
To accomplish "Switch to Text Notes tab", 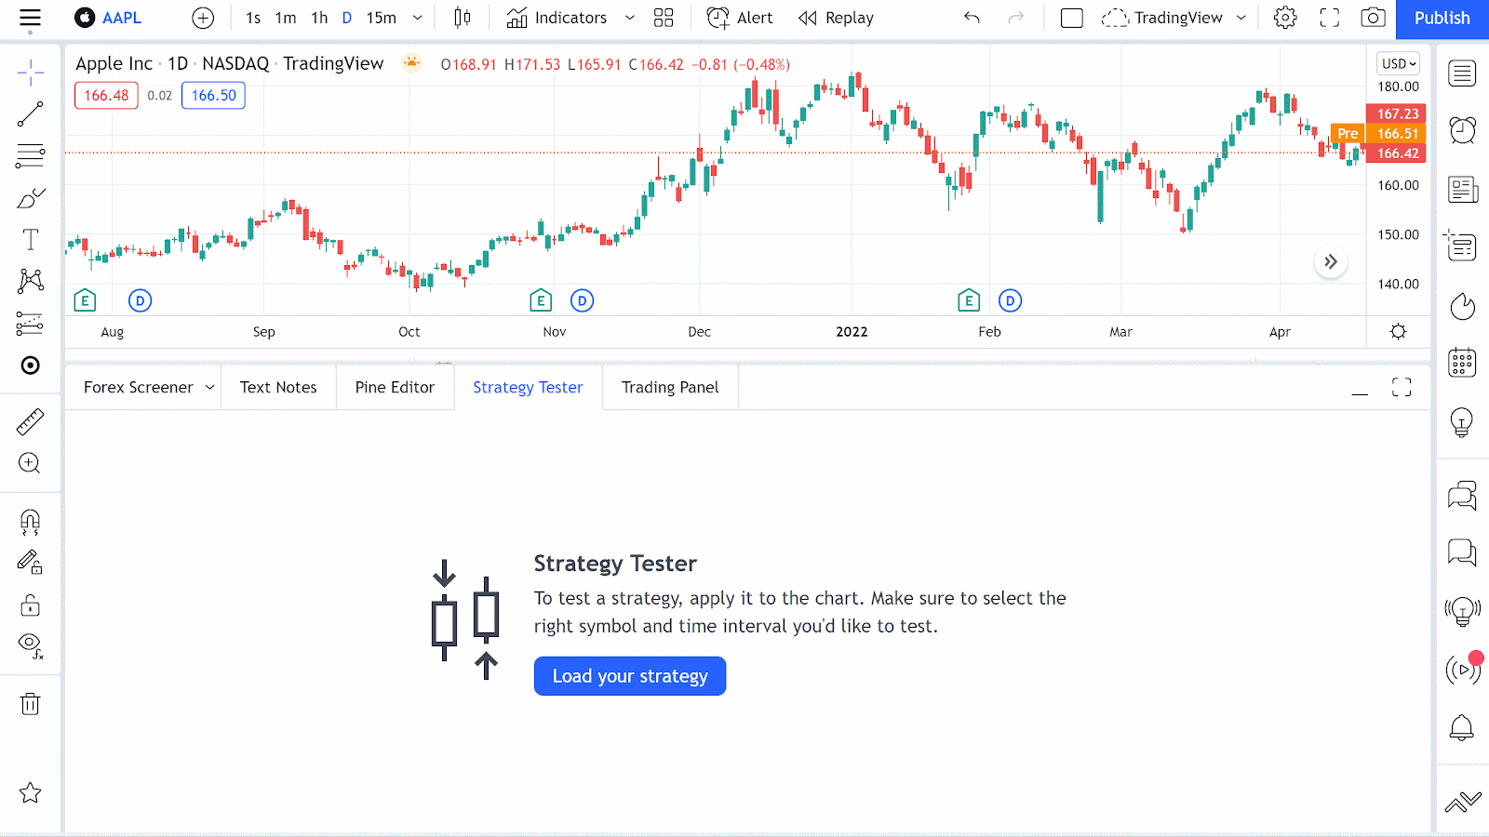I will tap(278, 387).
